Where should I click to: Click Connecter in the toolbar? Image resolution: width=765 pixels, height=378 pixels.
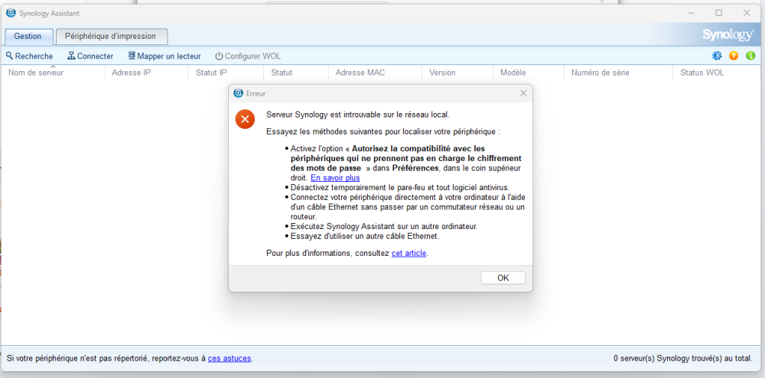90,56
